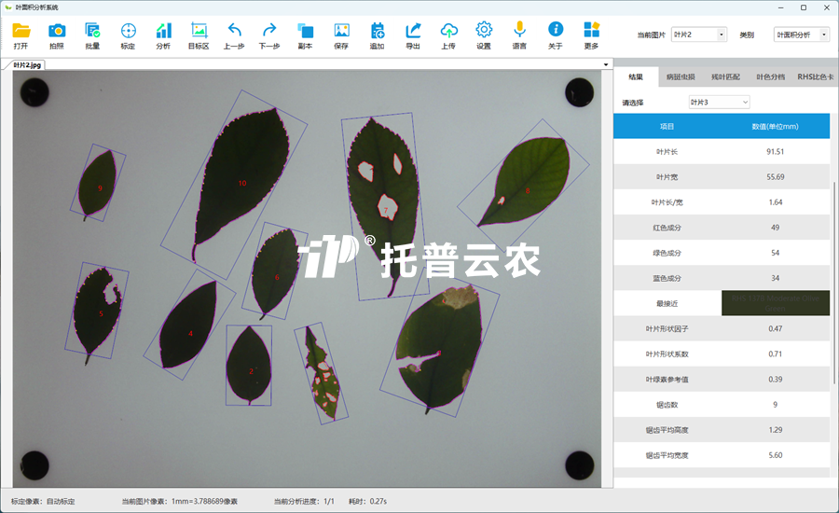Export results using the 导出 icon
The image size is (839, 513).
click(413, 35)
